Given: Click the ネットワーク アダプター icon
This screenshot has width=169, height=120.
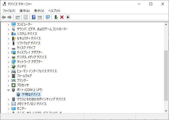Looking at the screenshot, I should click(14, 62).
